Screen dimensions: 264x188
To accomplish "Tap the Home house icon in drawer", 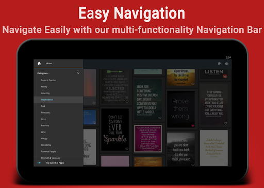I will tap(39, 63).
